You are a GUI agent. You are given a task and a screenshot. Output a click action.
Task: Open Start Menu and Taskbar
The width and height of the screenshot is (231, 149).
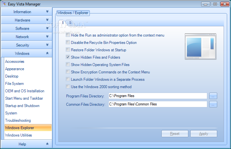pos(24,98)
